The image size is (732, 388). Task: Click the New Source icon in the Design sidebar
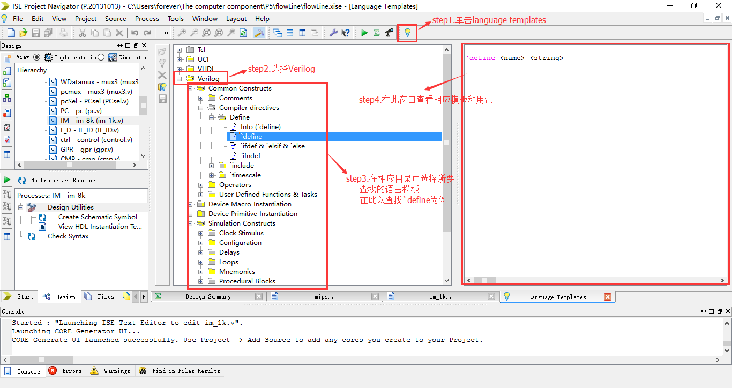click(x=8, y=59)
